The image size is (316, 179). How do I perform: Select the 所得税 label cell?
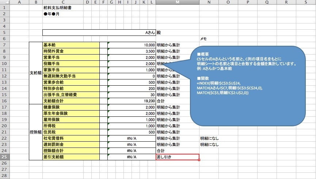pos(71,126)
